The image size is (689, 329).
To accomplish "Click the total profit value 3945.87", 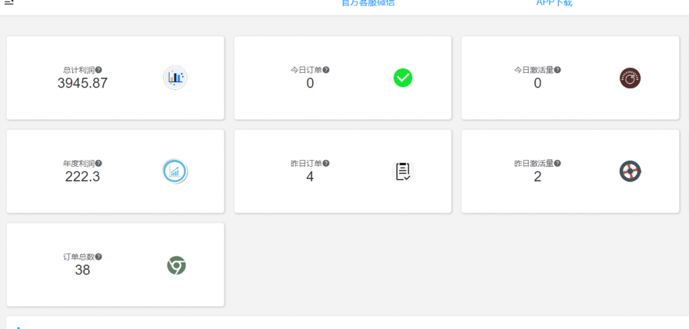I will click(x=82, y=83).
